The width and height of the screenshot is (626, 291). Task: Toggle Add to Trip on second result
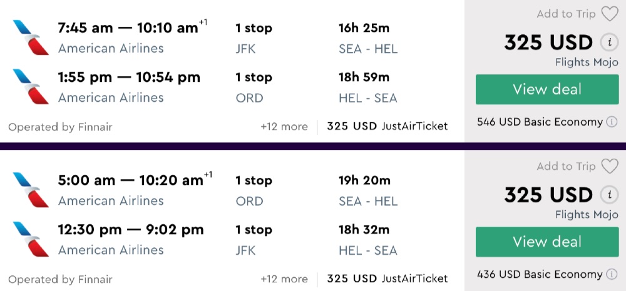point(566,166)
